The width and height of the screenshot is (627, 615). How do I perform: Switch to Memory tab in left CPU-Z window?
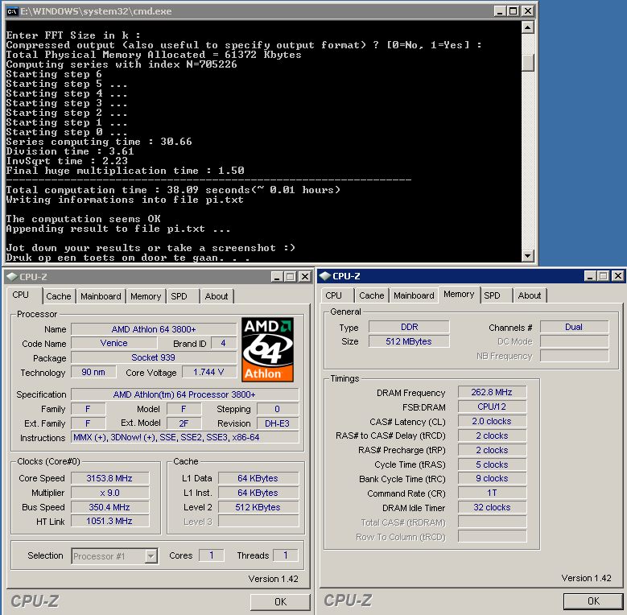coord(146,296)
